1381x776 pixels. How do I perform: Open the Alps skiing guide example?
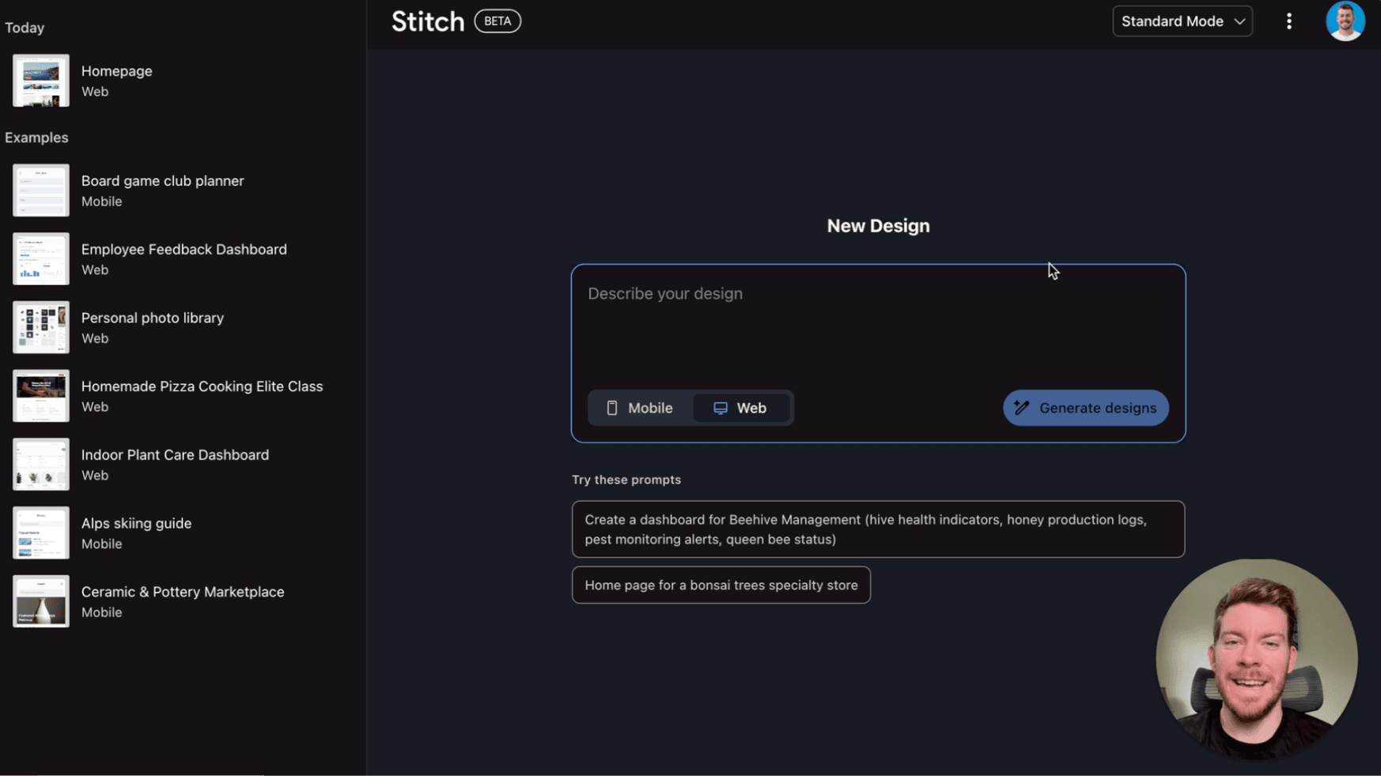(136, 532)
